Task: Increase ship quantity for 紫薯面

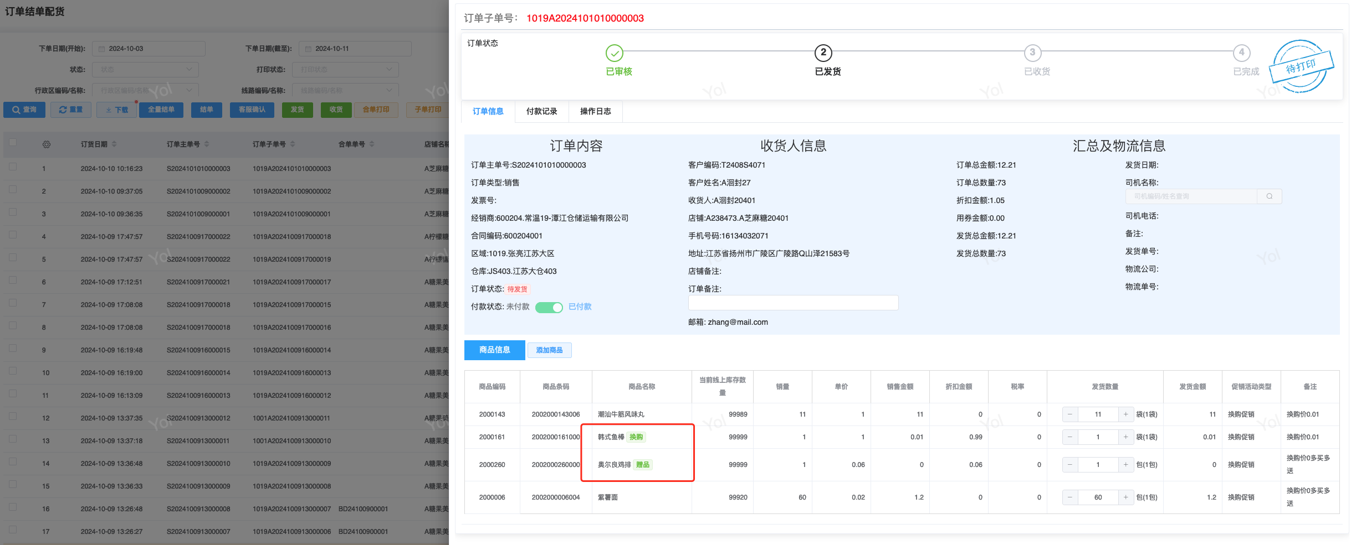Action: click(1125, 497)
